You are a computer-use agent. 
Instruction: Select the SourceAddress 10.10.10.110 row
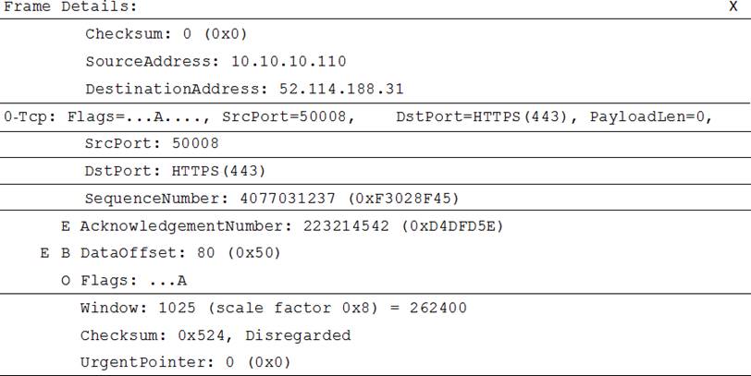(x=215, y=62)
